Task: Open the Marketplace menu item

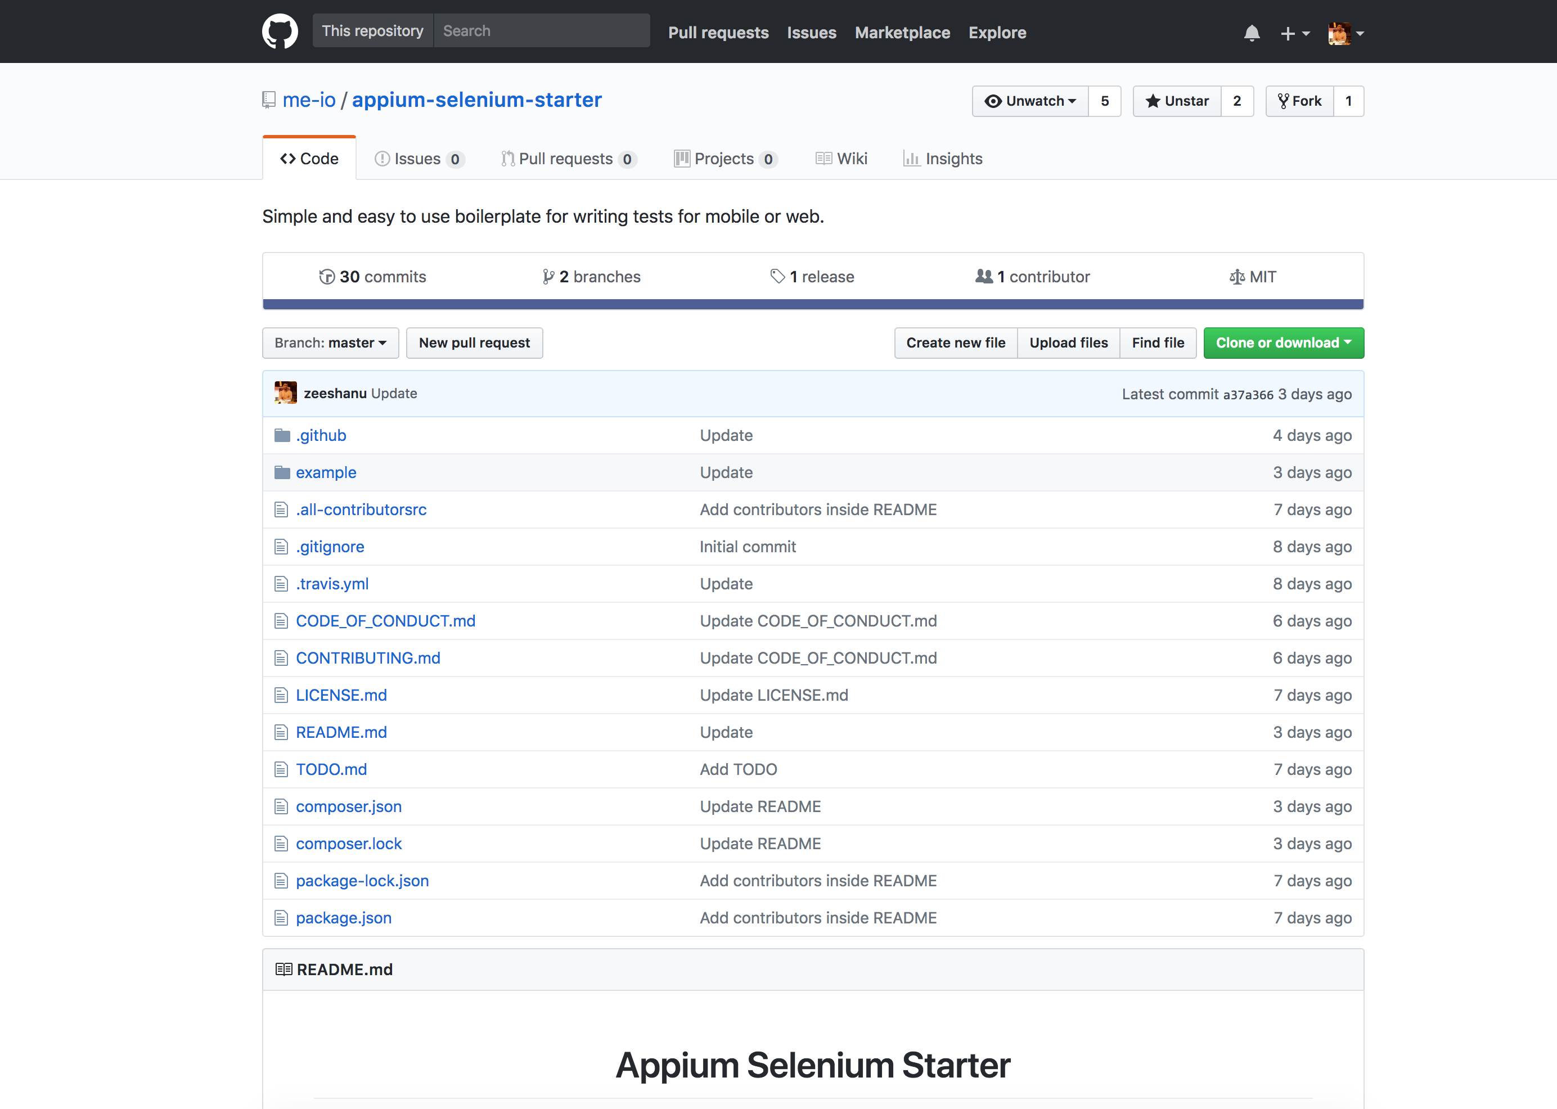Action: click(x=902, y=32)
